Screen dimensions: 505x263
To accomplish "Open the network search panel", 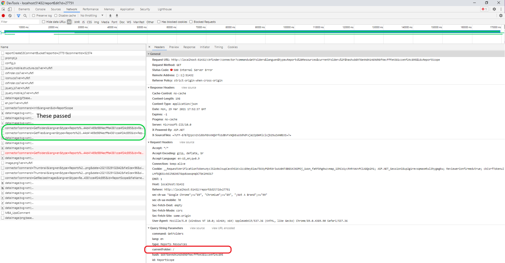I will [x=25, y=16].
